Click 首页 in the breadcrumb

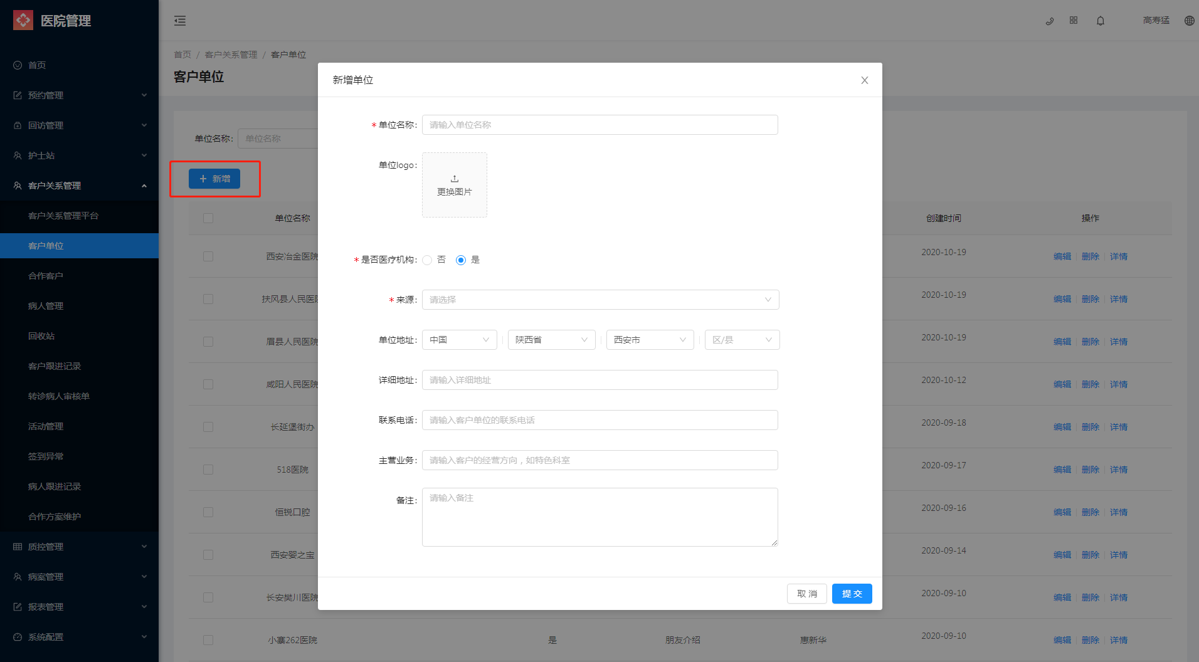click(182, 55)
